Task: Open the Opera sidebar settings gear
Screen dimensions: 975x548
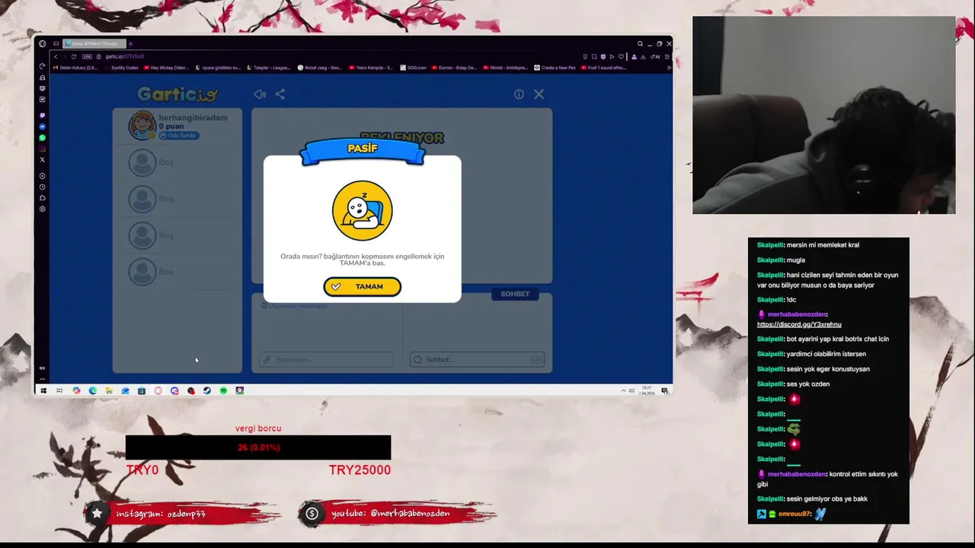Action: coord(43,209)
